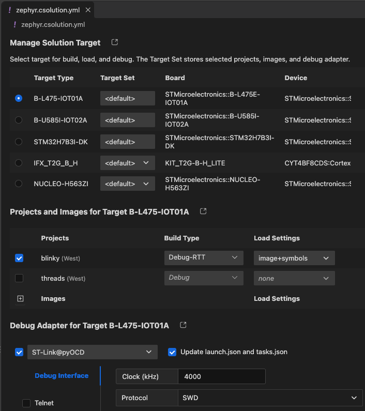This screenshot has width=365, height=411.
Task: Click the 'STMicroelectronics::STM32H7B3I-DK' board cell
Action: pyautogui.click(x=220, y=142)
